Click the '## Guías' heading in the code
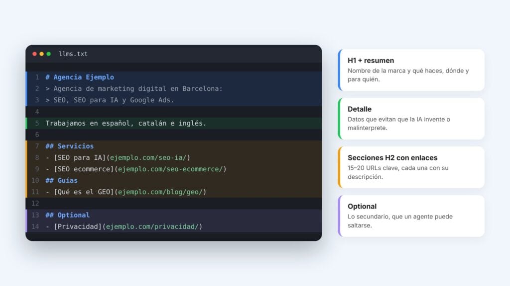 click(61, 181)
